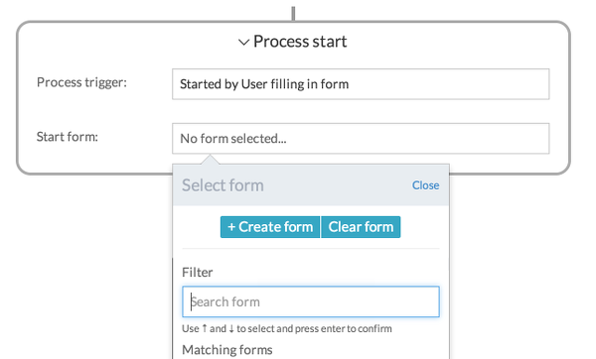The height and width of the screenshot is (359, 596).
Task: Click the gray Select form header bar
Action: pos(311,185)
